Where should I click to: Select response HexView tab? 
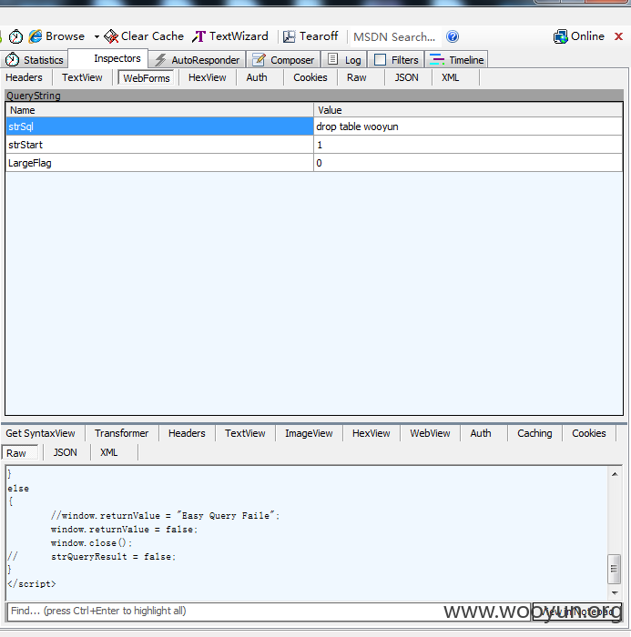pyautogui.click(x=371, y=433)
